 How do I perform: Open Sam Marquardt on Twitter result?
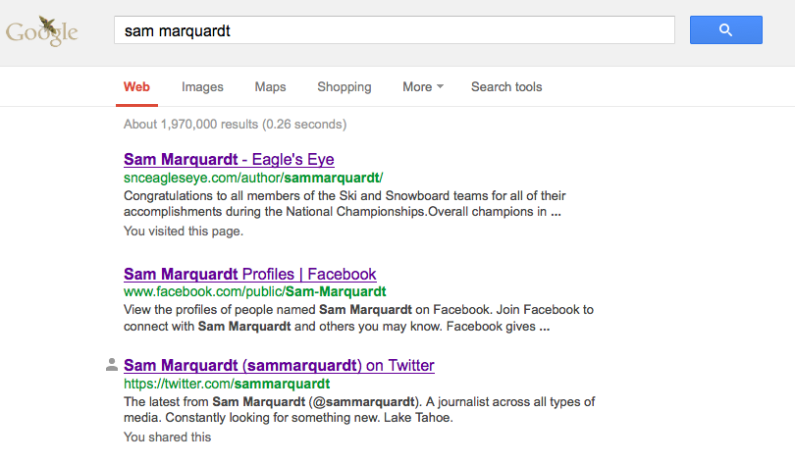pyautogui.click(x=279, y=365)
